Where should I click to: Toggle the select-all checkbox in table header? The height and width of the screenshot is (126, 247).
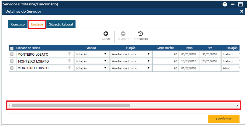[12, 48]
